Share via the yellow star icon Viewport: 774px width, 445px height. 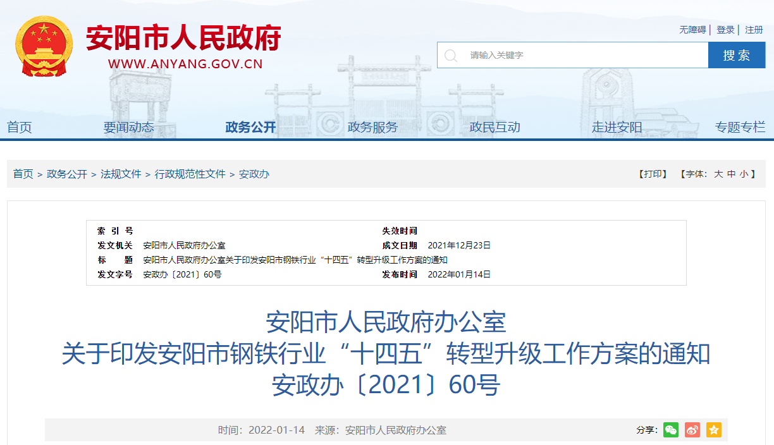click(x=714, y=430)
